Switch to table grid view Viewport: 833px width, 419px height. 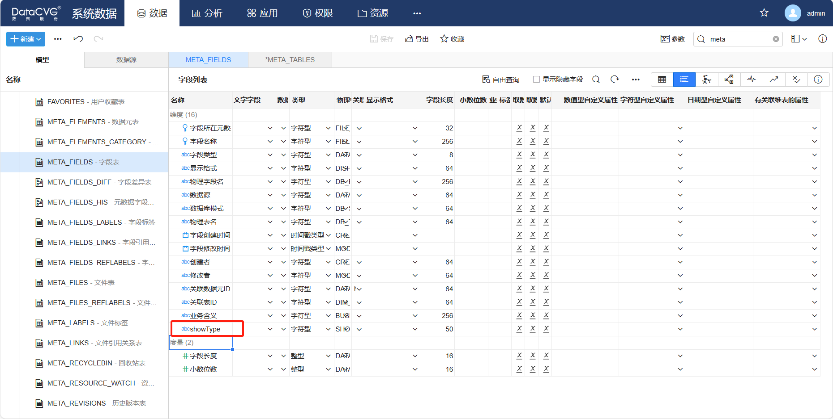point(662,80)
